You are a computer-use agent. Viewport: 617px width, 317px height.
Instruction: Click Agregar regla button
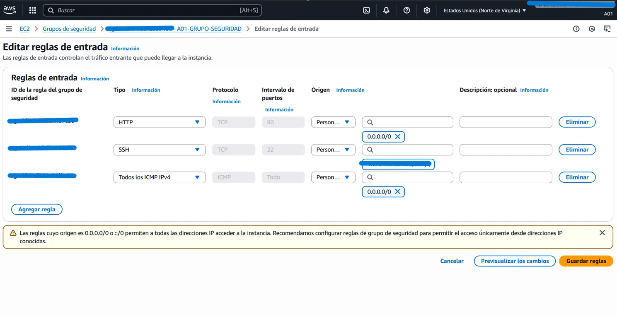tap(37, 210)
